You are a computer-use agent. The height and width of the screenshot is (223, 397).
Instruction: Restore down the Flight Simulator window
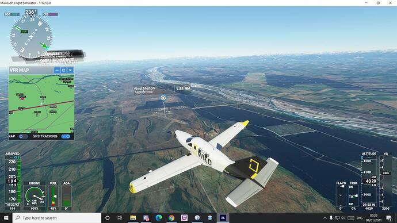[x=378, y=3]
